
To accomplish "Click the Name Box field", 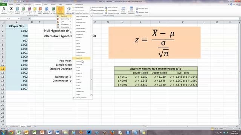I will [x=9, y=18].
